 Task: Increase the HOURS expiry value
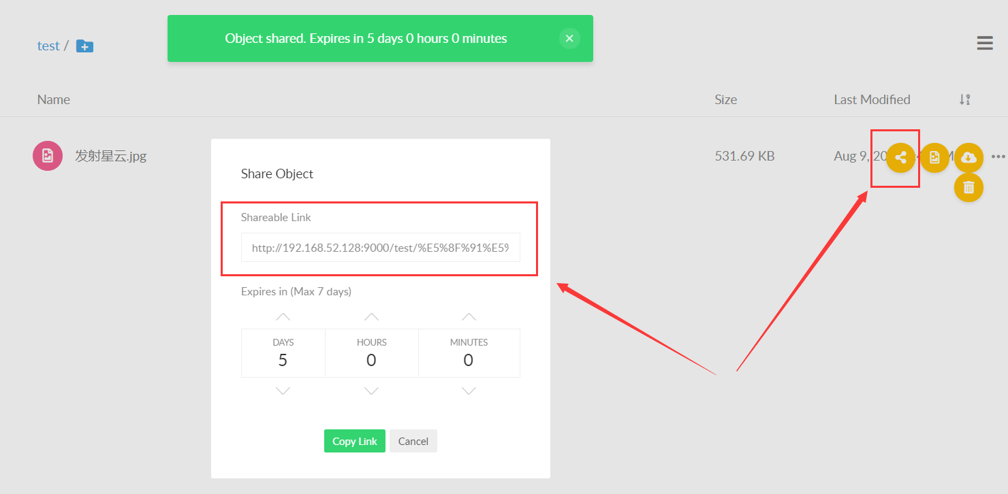[371, 316]
